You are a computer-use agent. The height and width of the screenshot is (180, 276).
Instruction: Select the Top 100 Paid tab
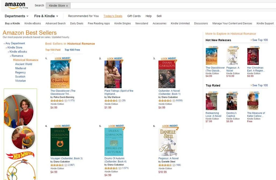tap(53, 50)
